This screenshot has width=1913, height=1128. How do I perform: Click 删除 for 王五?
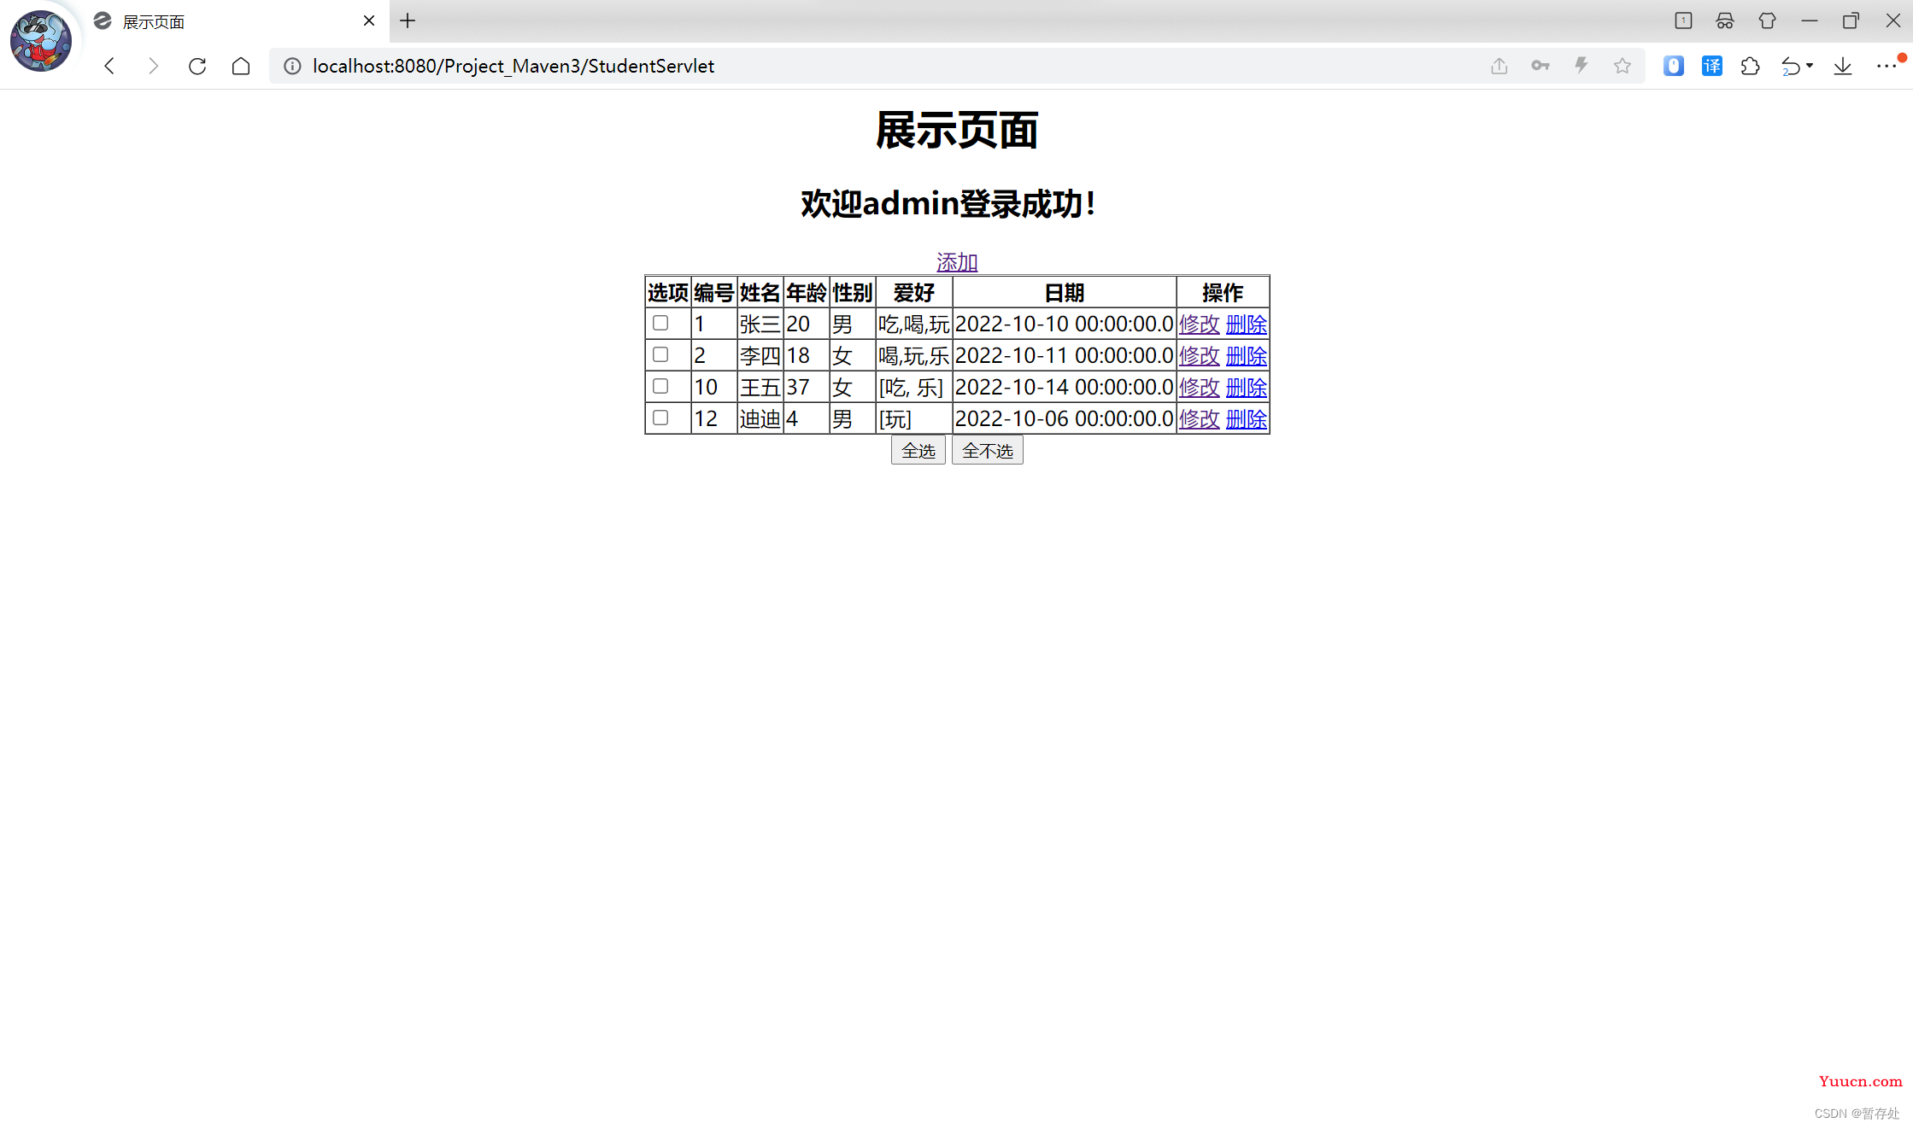coord(1247,388)
